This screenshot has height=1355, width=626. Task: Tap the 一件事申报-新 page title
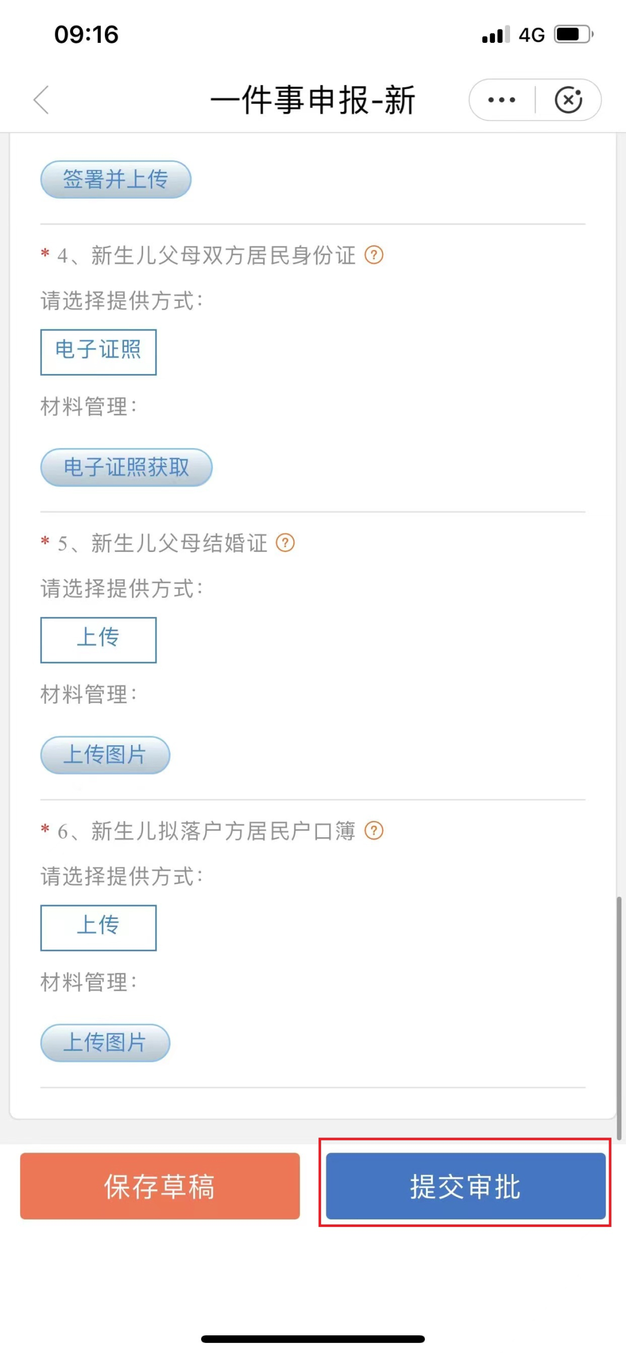pyautogui.click(x=312, y=100)
